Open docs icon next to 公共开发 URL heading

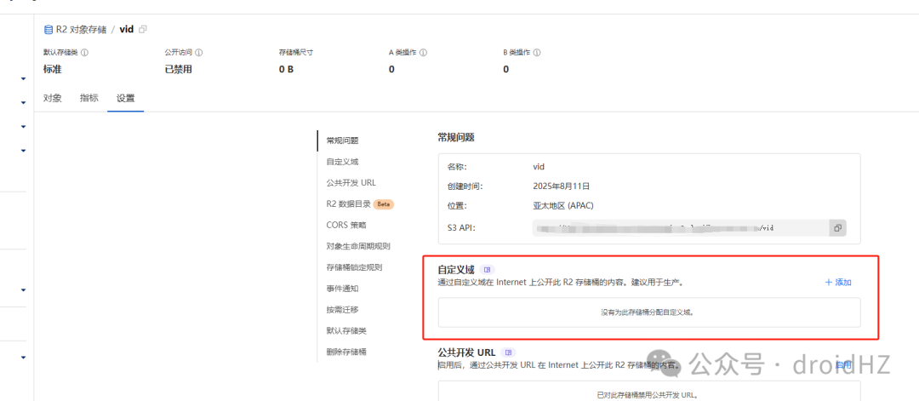click(509, 352)
